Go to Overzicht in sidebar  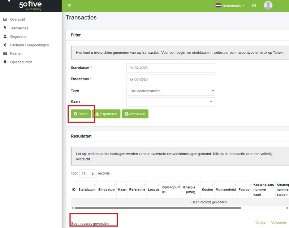pos(17,19)
